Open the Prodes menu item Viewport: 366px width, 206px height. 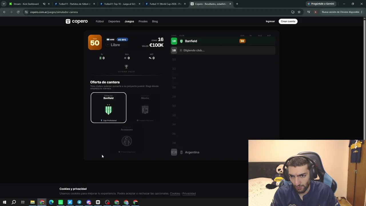143,21
